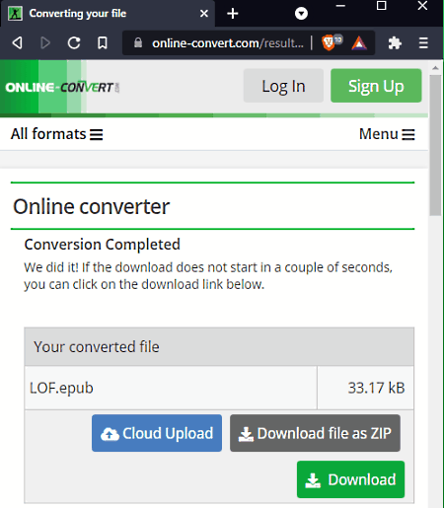
Task: Click the Online-Convert logo
Action: (x=62, y=88)
